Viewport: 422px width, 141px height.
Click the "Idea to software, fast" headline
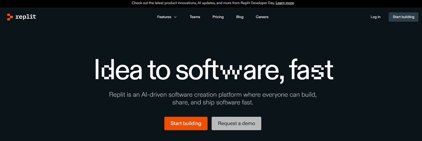coord(214,70)
